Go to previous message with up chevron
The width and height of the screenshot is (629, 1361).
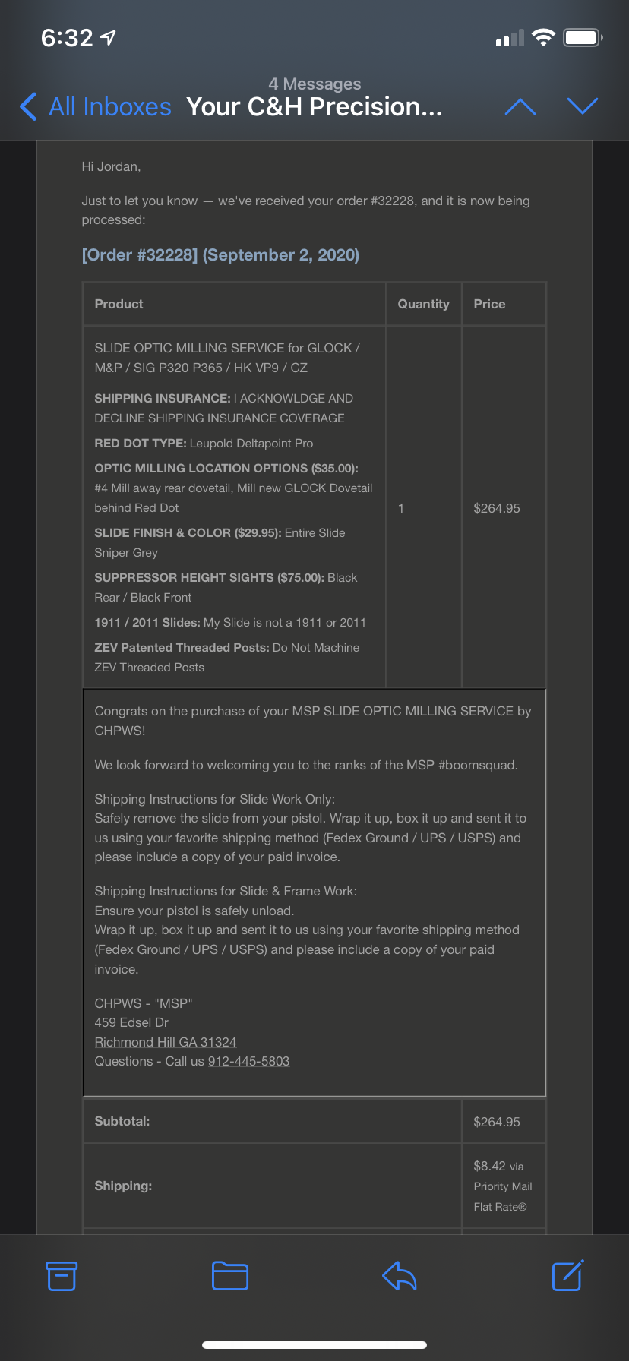520,107
